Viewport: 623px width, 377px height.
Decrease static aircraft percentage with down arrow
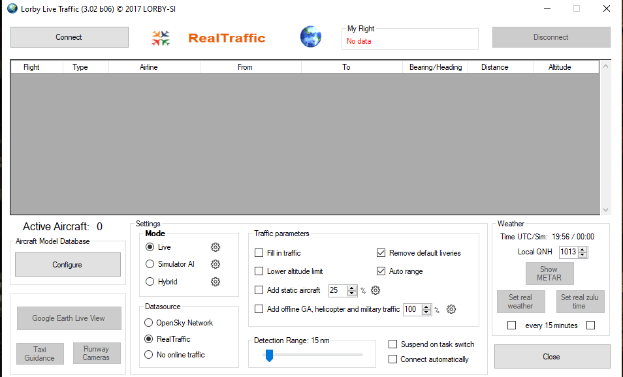pos(352,294)
